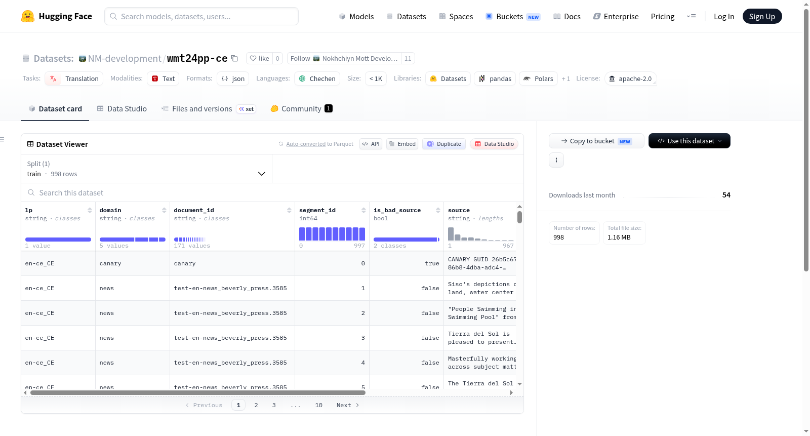Open the Data Studio tab
This screenshot has height=436, width=810.
(122, 108)
